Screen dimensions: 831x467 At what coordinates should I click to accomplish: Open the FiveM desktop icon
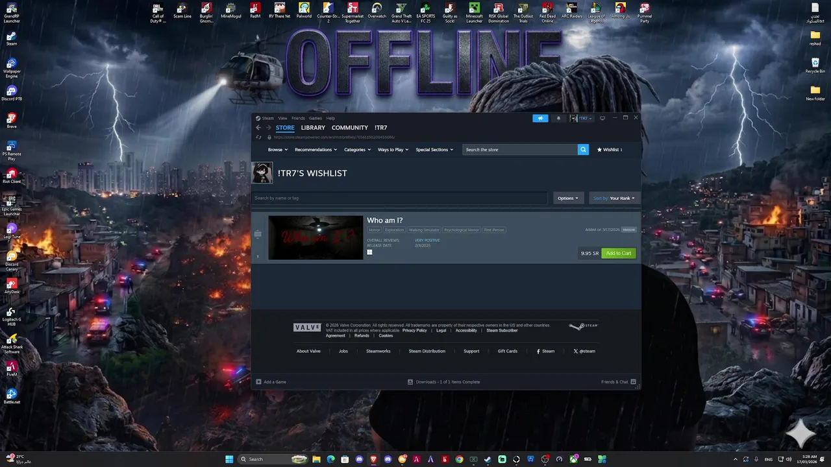(12, 368)
